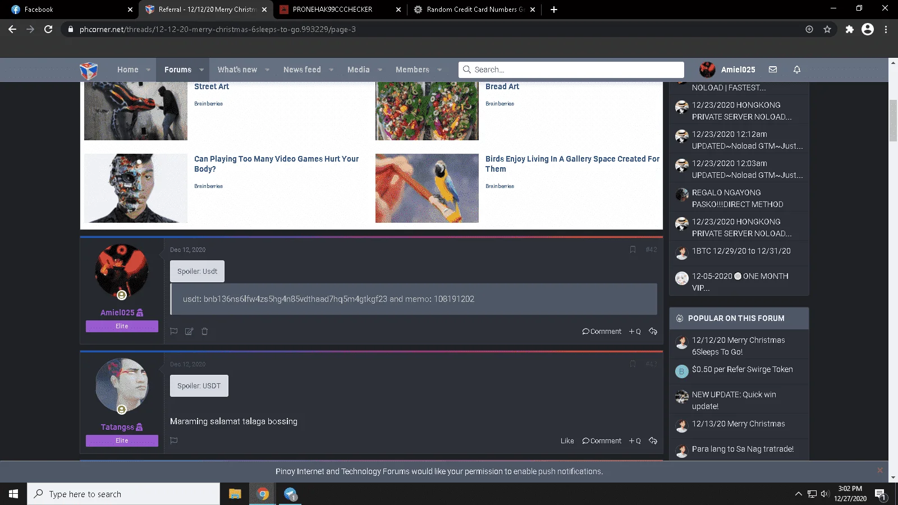Expand the Forums menu arrow
898x505 pixels.
201,70
